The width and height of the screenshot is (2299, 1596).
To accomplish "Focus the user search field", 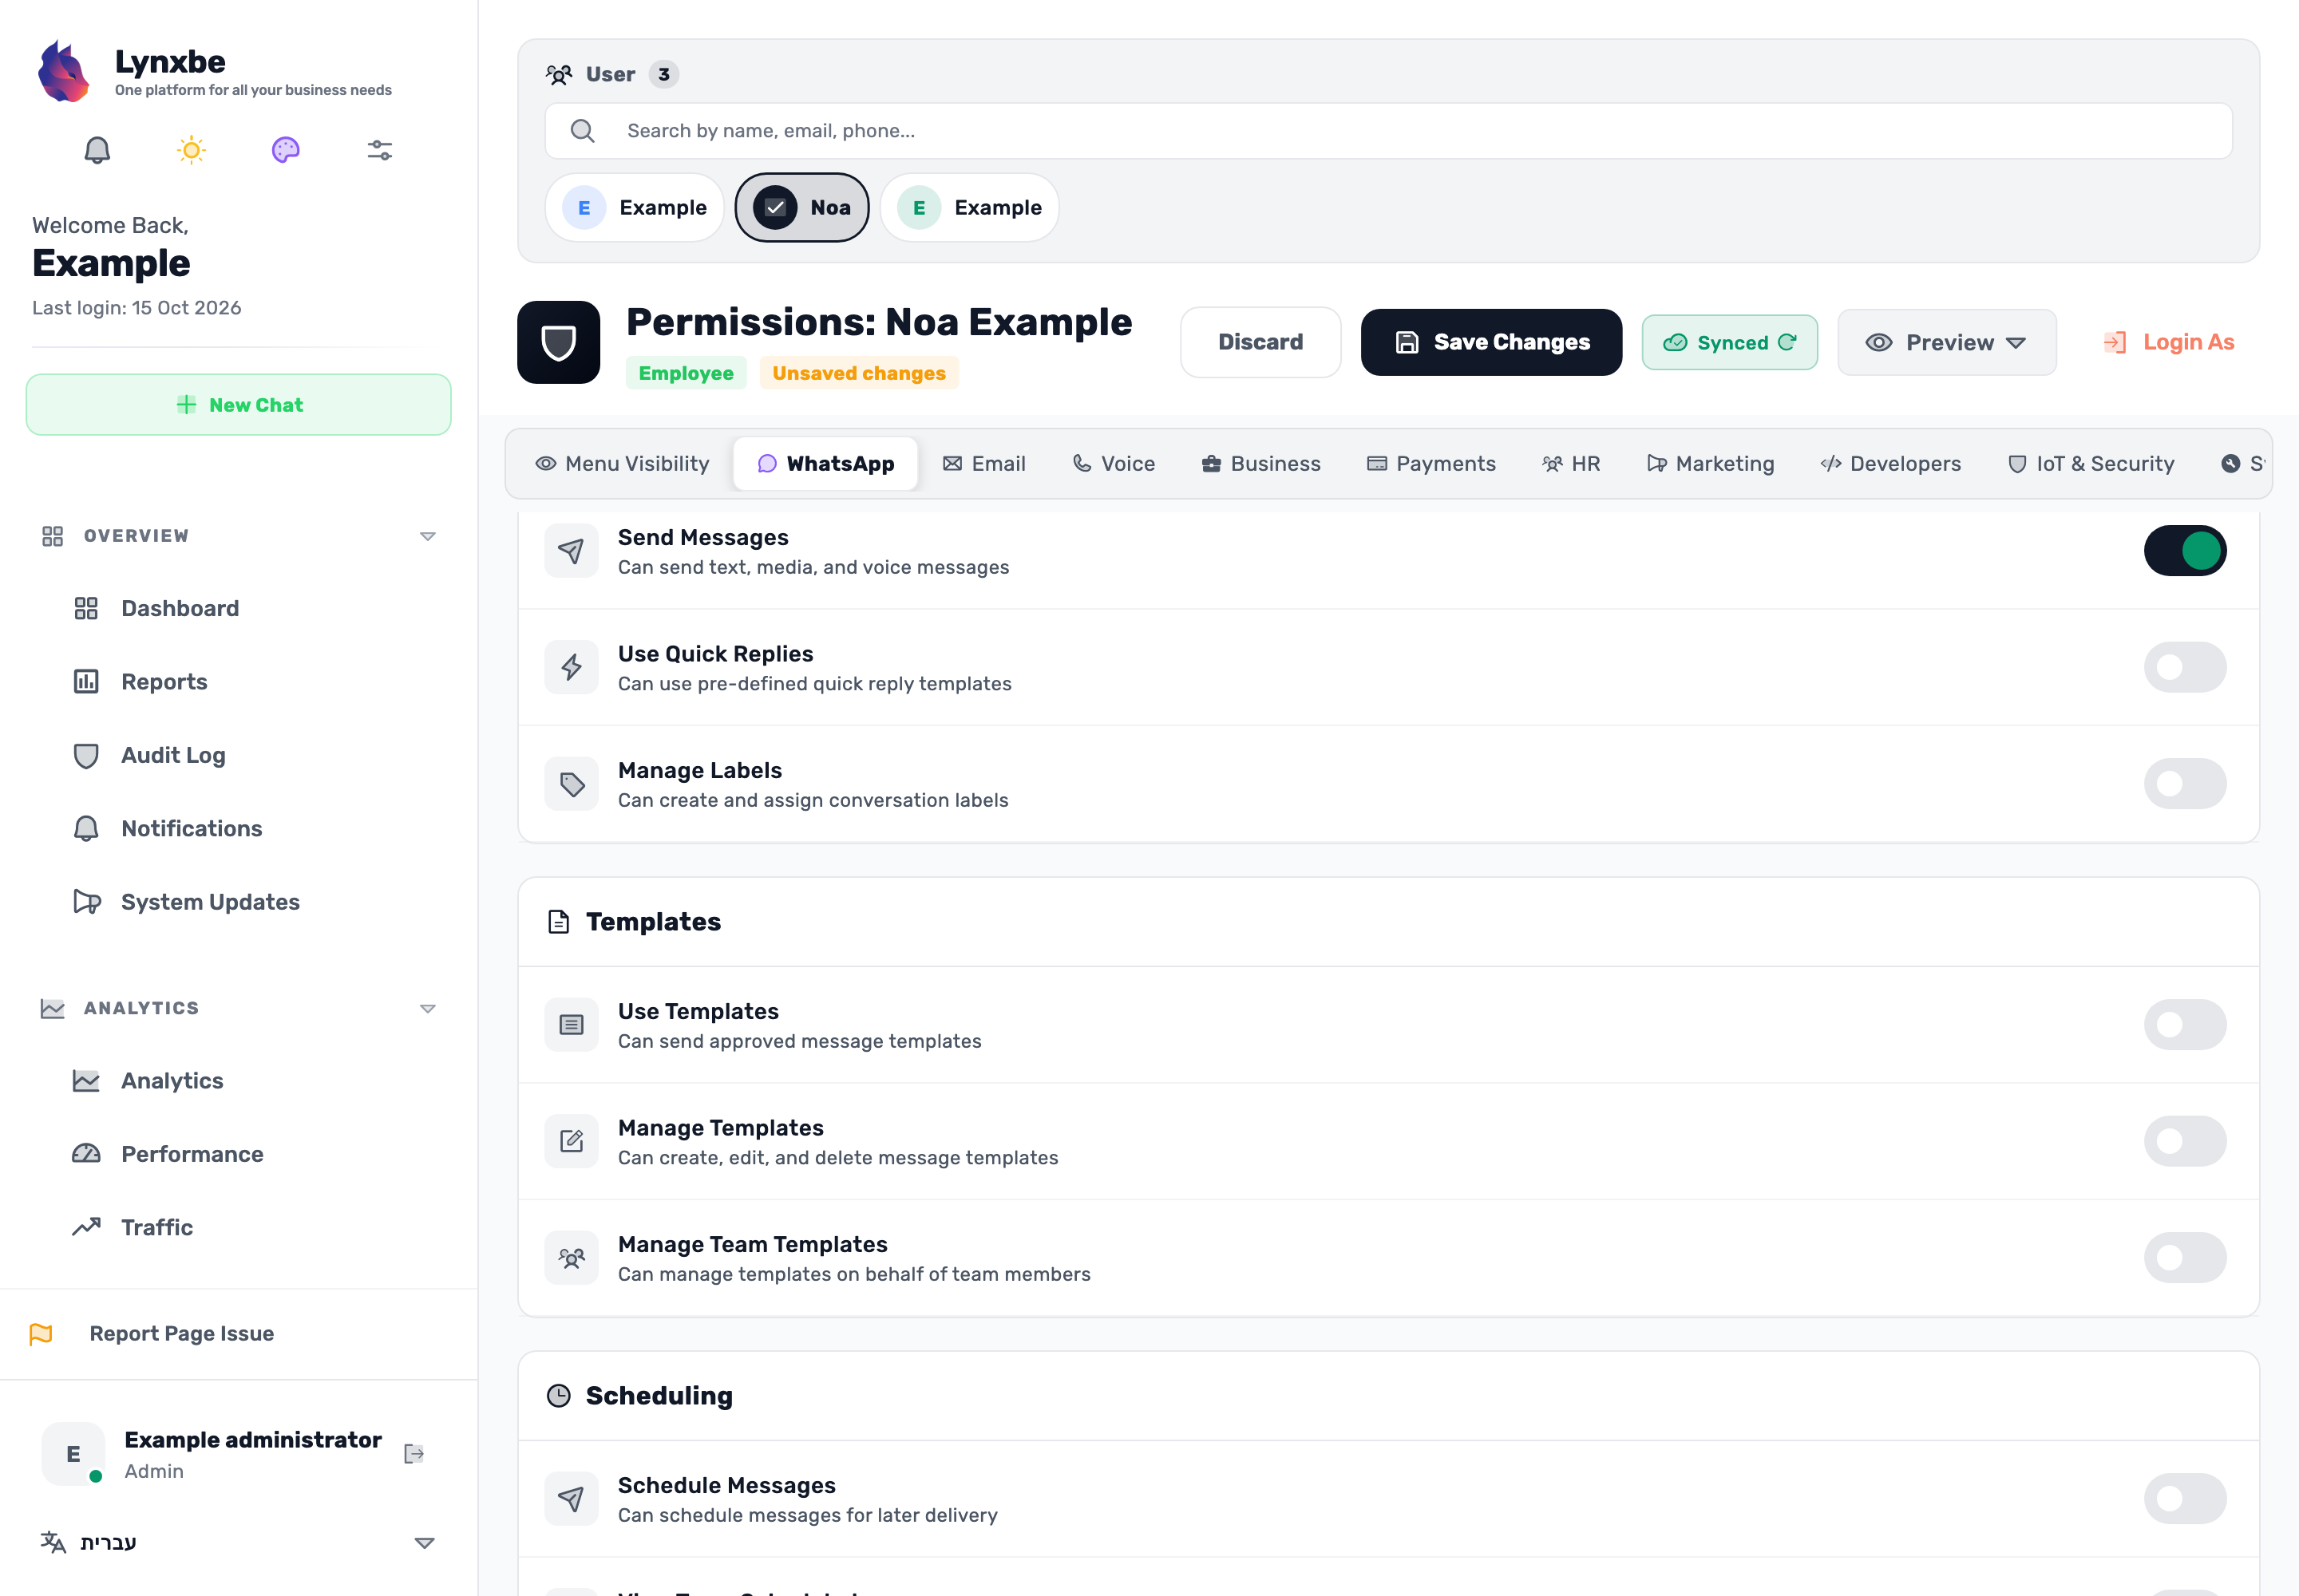I will pos(1387,131).
